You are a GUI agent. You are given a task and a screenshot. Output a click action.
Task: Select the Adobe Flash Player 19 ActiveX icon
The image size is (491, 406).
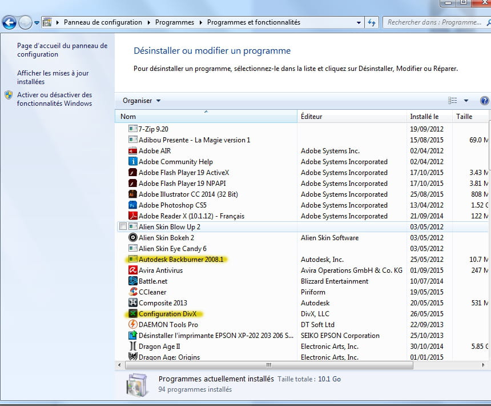pyautogui.click(x=133, y=173)
